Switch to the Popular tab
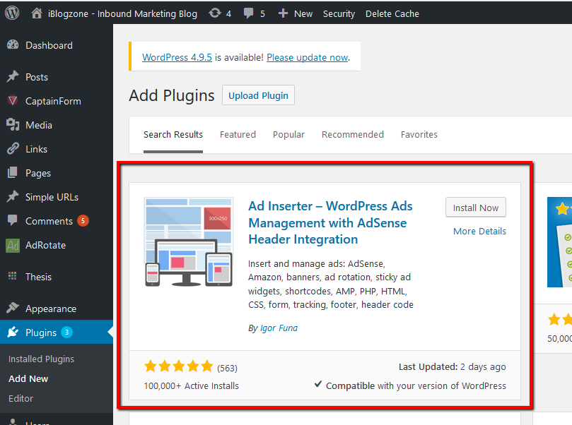The image size is (572, 425). 288,134
